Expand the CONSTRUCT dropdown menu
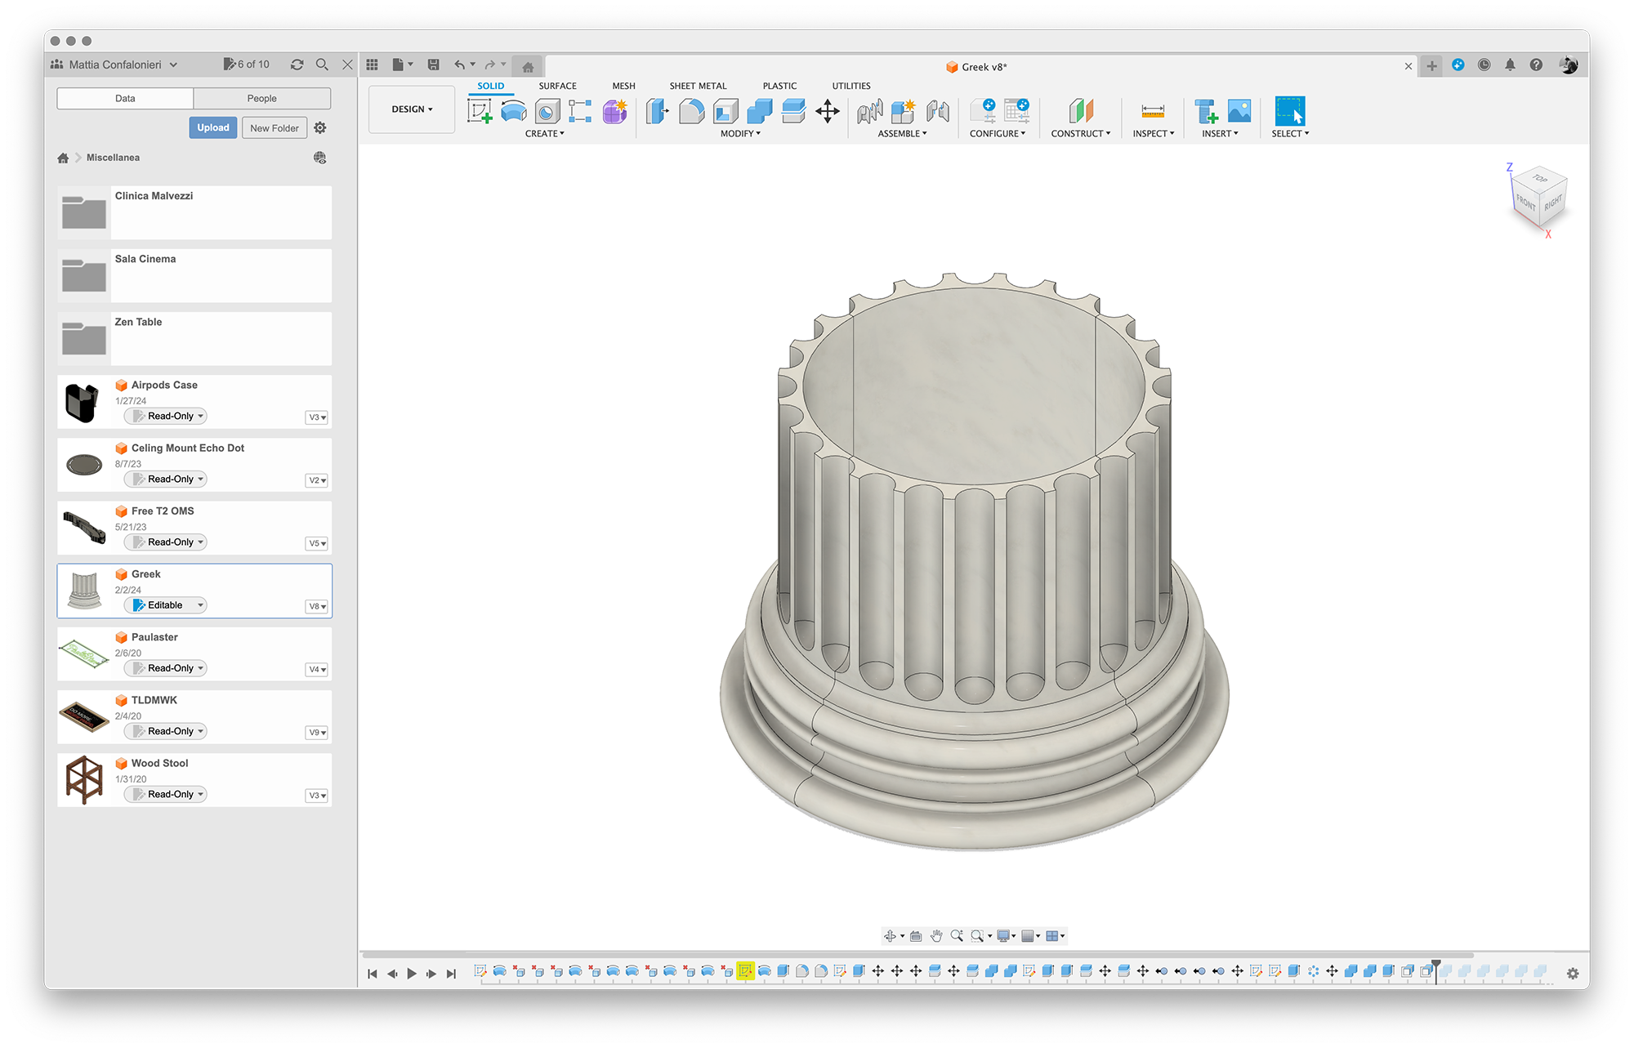Viewport: 1634px width, 1048px height. point(1080,134)
